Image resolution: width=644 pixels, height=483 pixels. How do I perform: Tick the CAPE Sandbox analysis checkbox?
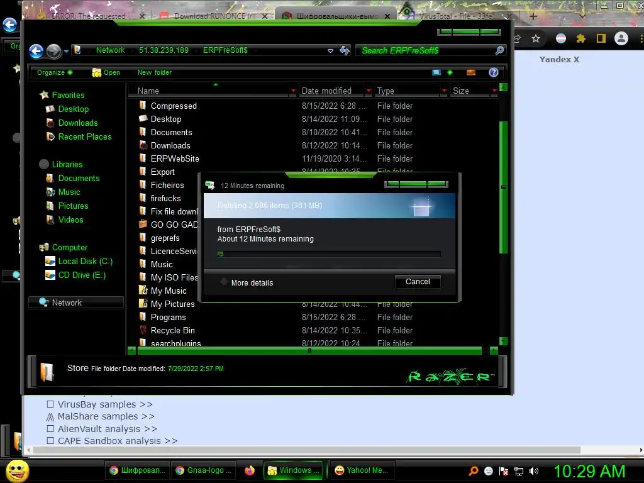click(50, 441)
